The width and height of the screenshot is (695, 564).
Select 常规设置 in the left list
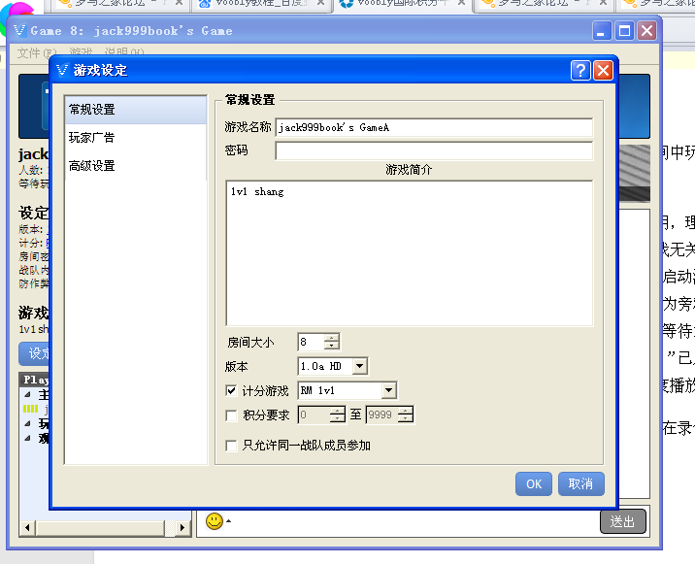pyautogui.click(x=136, y=110)
